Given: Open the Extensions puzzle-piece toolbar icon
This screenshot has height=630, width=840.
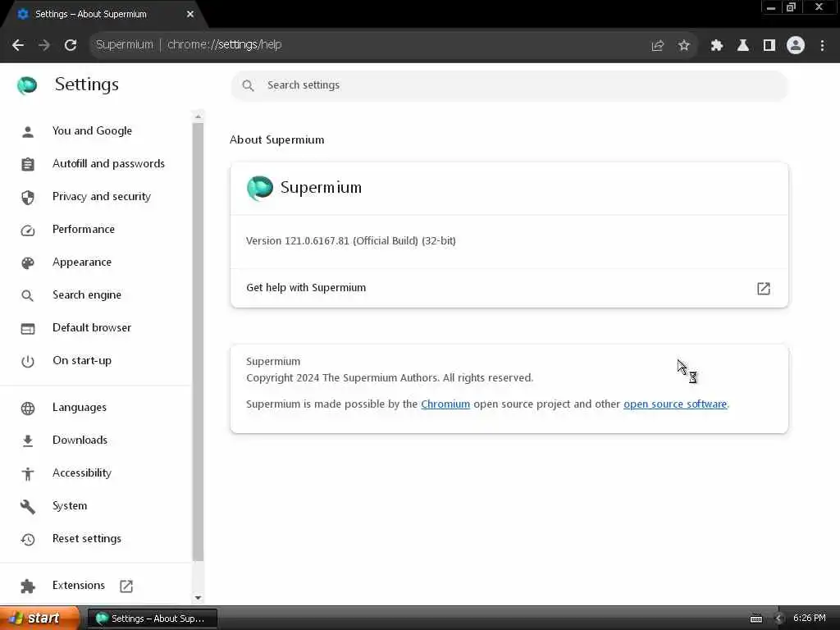Looking at the screenshot, I should pos(717,46).
